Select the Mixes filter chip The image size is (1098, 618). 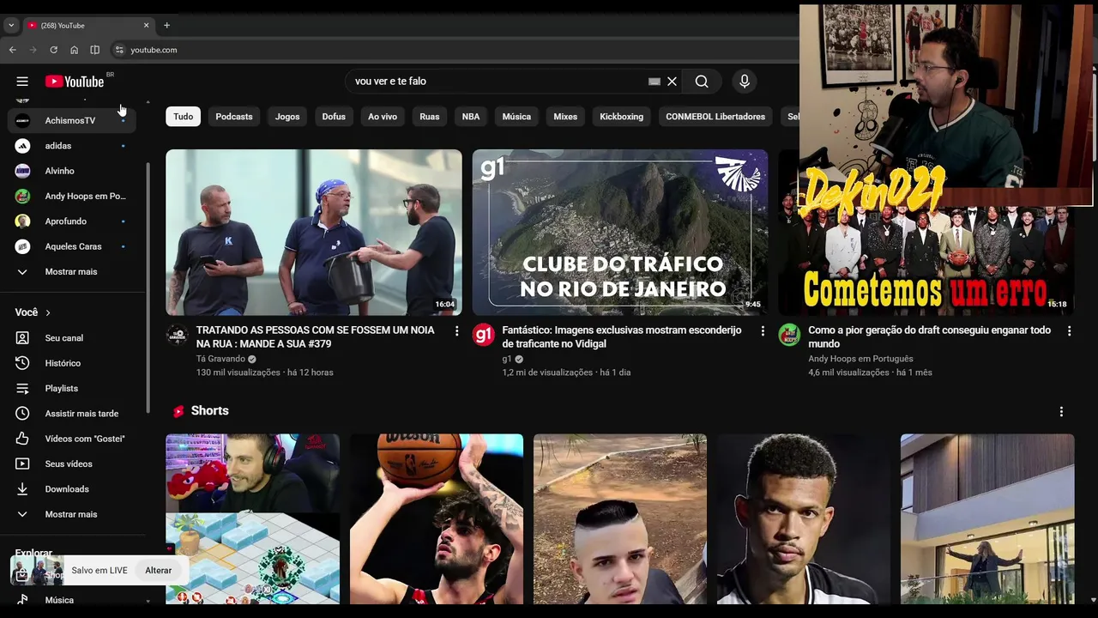click(565, 117)
